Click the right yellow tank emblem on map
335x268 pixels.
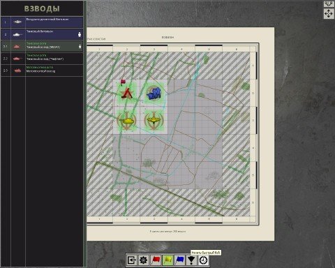tap(154, 121)
